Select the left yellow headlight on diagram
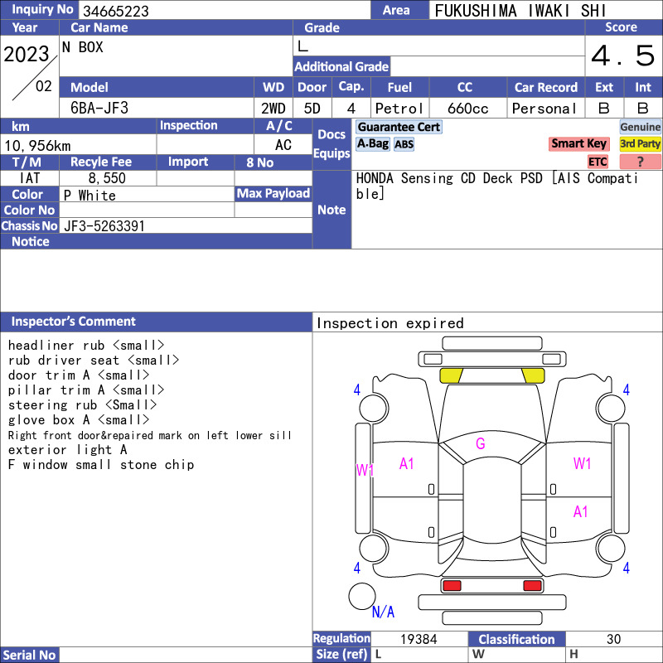The width and height of the screenshot is (663, 663). (x=451, y=375)
